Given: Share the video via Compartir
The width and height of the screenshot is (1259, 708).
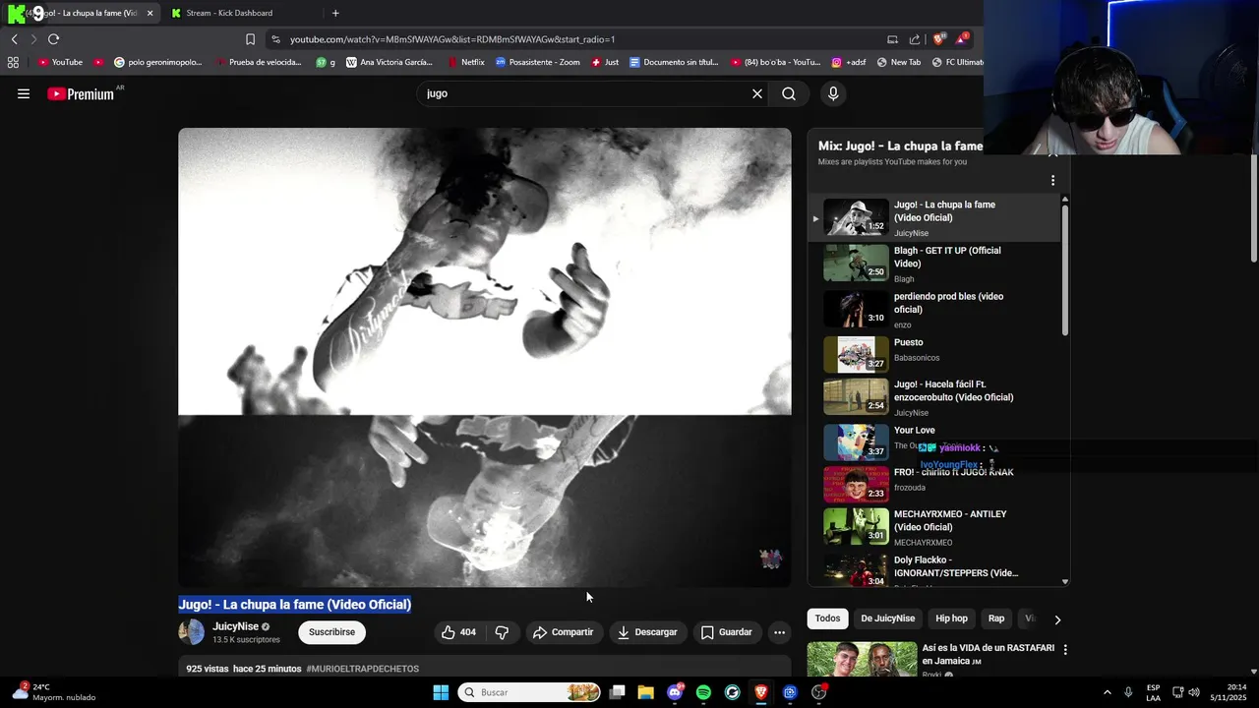Looking at the screenshot, I should 563,632.
